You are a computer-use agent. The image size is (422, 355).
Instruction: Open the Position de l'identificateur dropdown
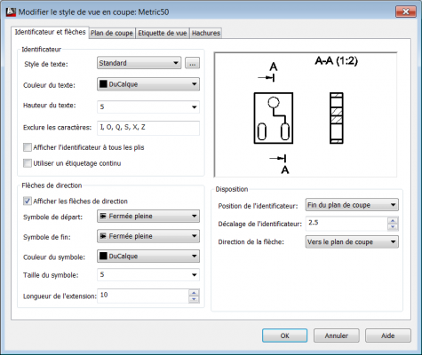click(x=352, y=205)
